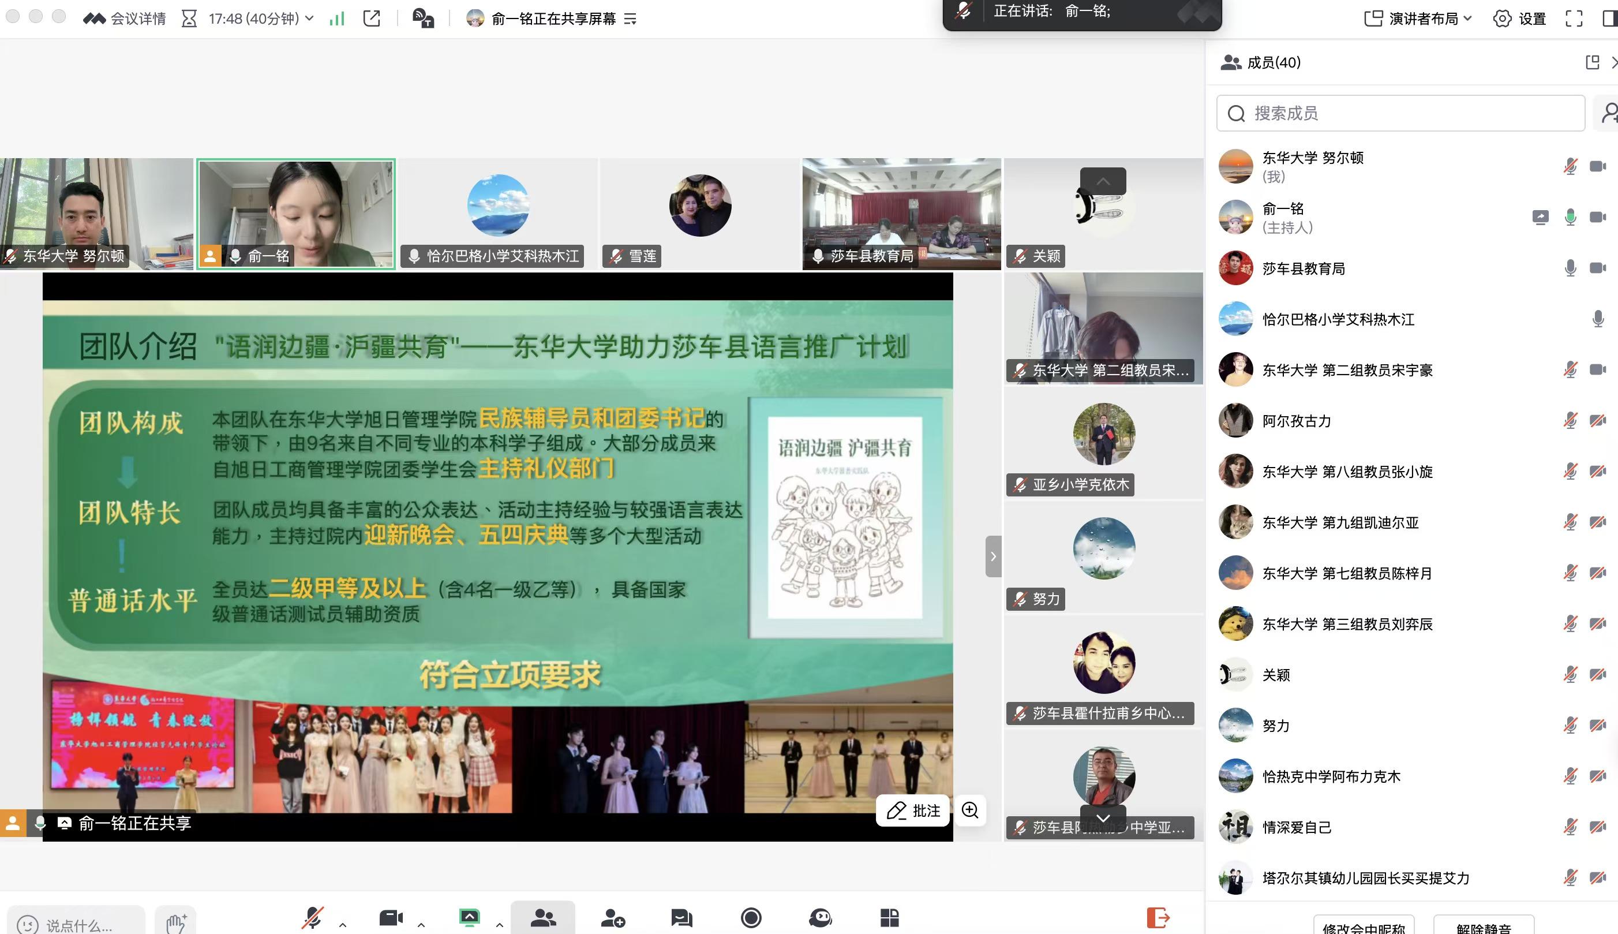The height and width of the screenshot is (934, 1618).
Task: Select the 东华大学 努尔顿 video thumbnail
Action: pos(96,214)
